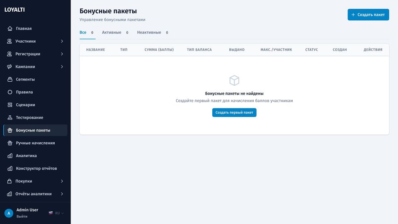Click the ТИП БАЛАНСА column header
398x224 pixels.
199,50
